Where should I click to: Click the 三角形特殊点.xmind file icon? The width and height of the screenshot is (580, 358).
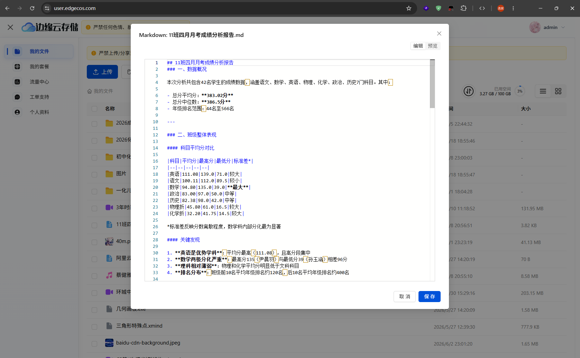(x=109, y=326)
